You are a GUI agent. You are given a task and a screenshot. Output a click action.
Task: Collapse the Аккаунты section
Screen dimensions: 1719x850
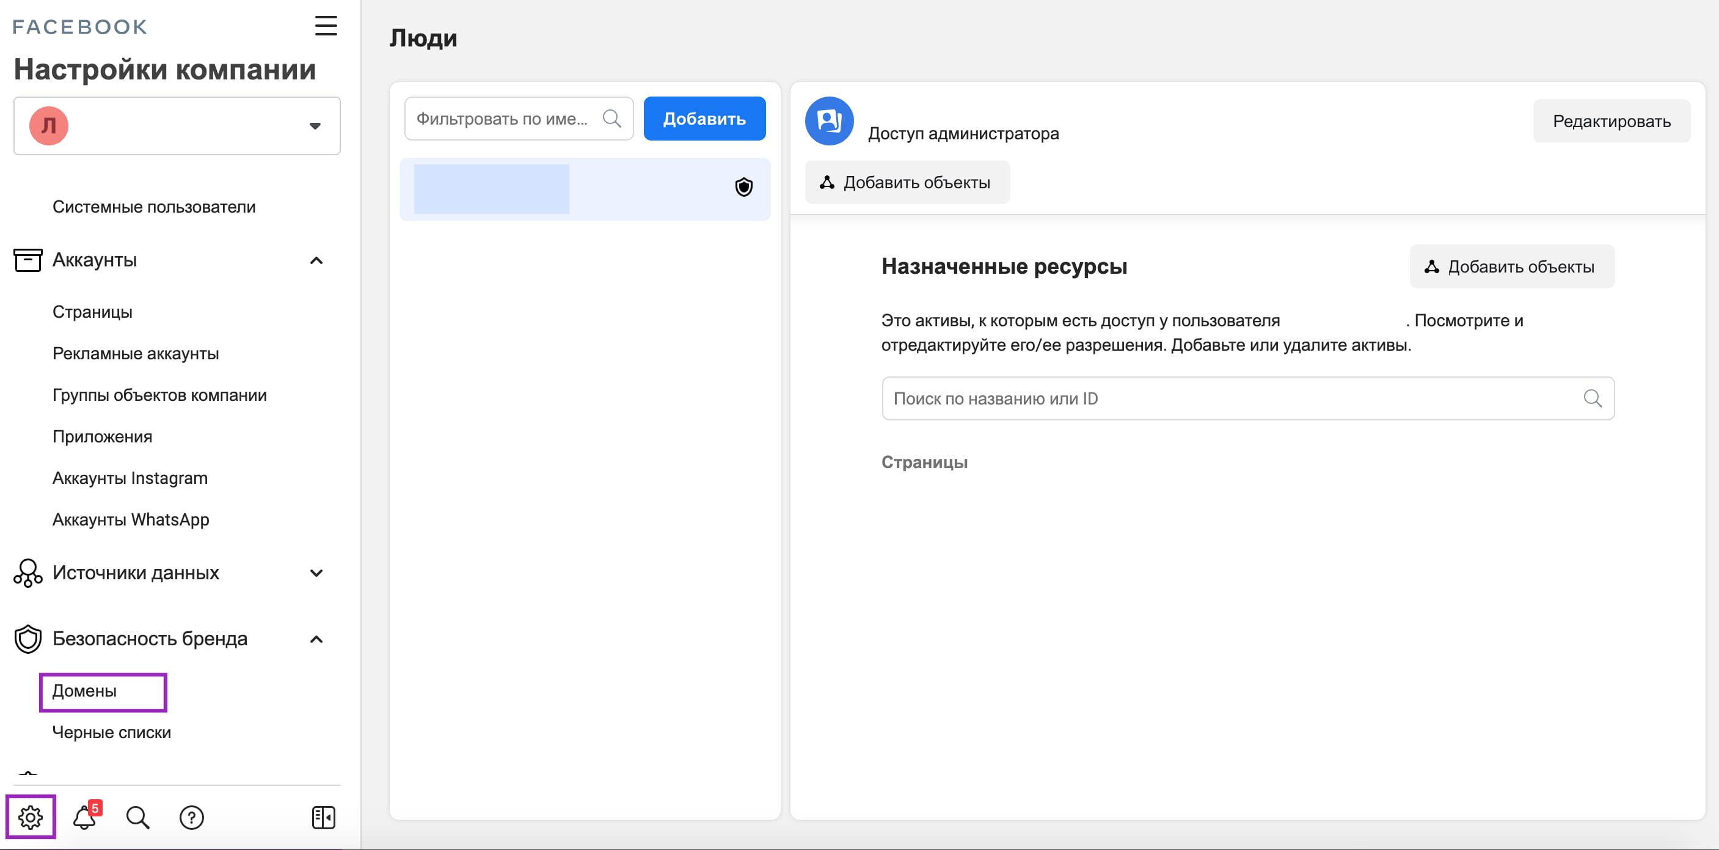(x=316, y=260)
